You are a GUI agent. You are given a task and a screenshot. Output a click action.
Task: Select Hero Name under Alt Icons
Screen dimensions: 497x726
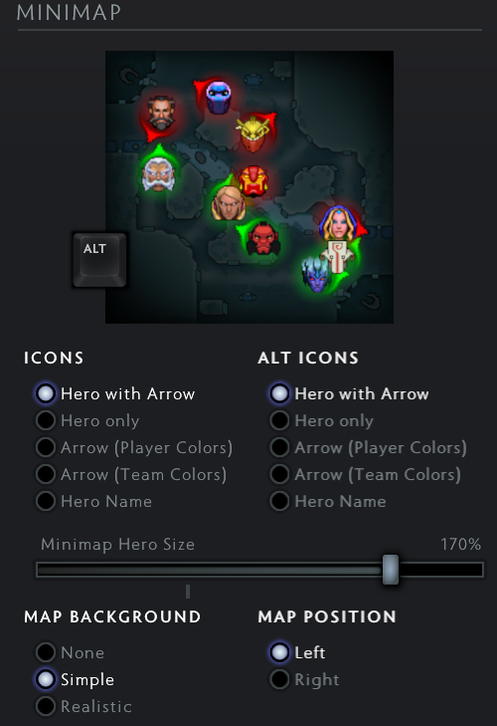pyautogui.click(x=328, y=501)
